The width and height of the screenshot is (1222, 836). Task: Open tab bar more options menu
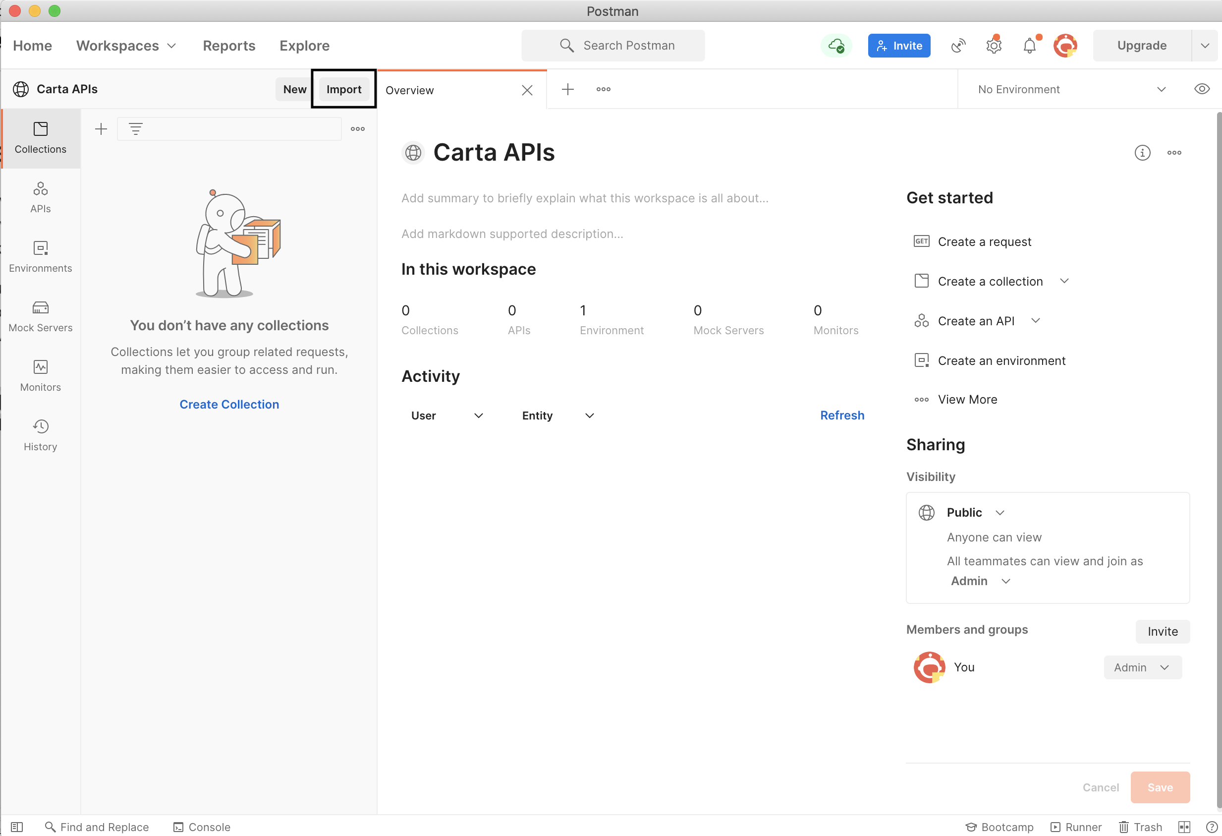pyautogui.click(x=604, y=89)
